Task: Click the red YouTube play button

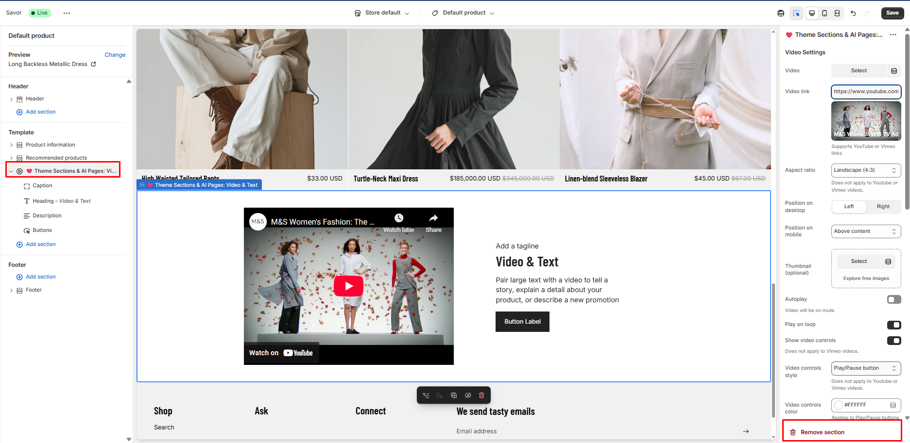Action: point(348,286)
